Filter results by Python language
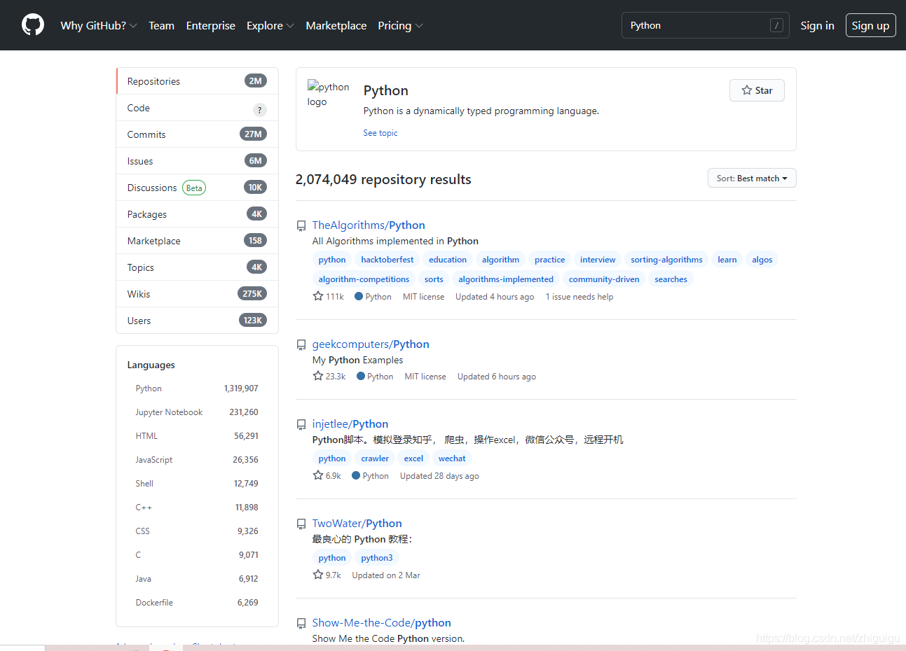Image resolution: width=906 pixels, height=651 pixels. (197, 388)
